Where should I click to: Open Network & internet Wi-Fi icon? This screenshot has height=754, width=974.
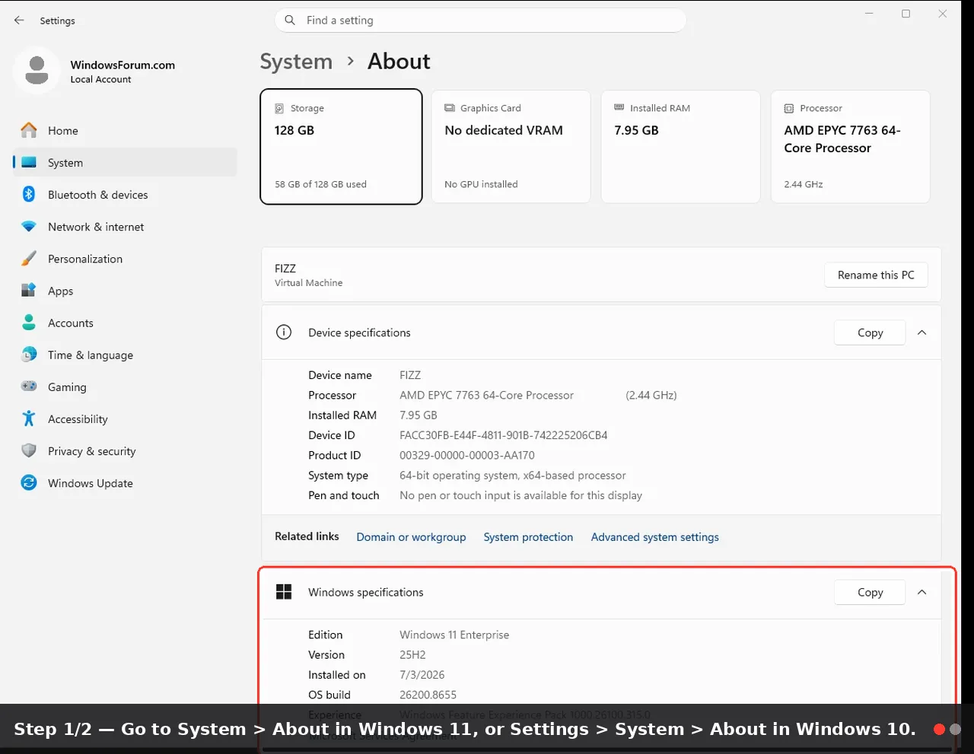(29, 227)
